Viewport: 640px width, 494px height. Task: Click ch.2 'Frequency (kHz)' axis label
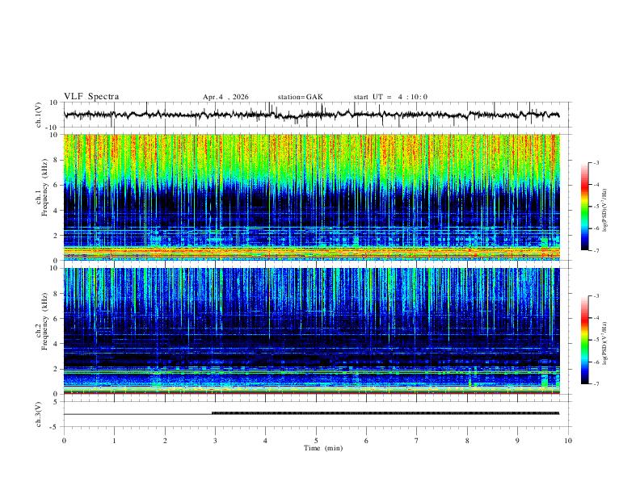[44, 320]
